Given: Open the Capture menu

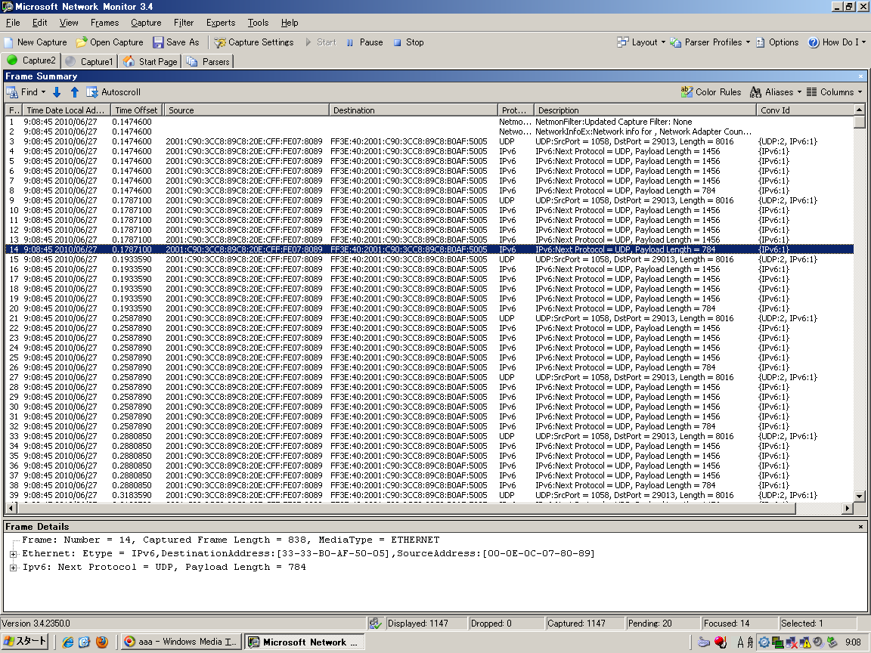Looking at the screenshot, I should click(x=146, y=23).
